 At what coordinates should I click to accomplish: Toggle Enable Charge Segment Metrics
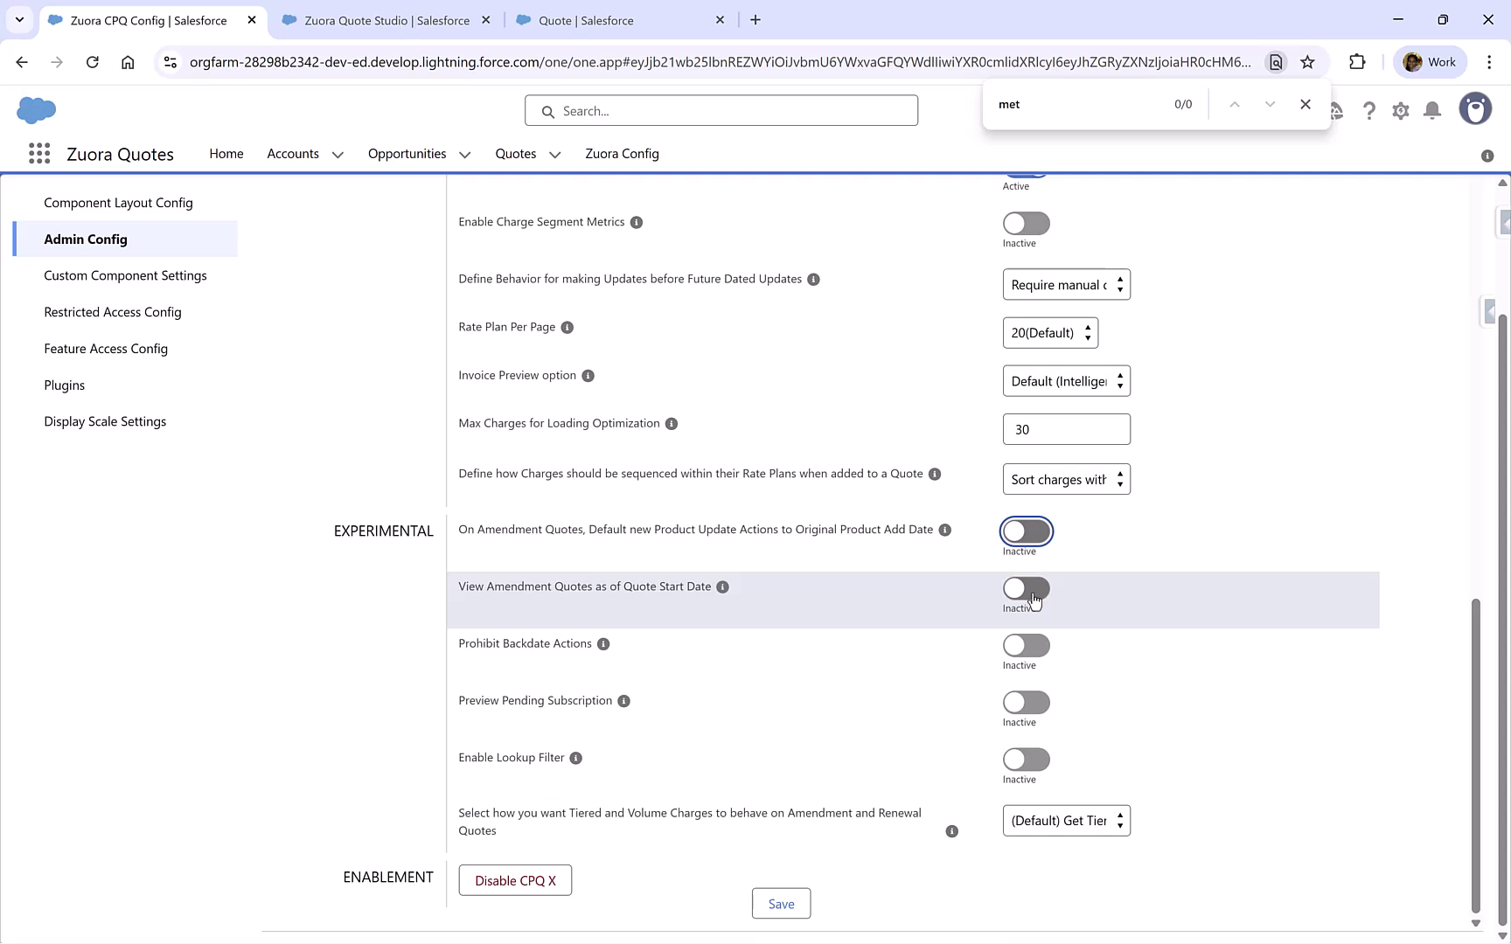(1025, 222)
